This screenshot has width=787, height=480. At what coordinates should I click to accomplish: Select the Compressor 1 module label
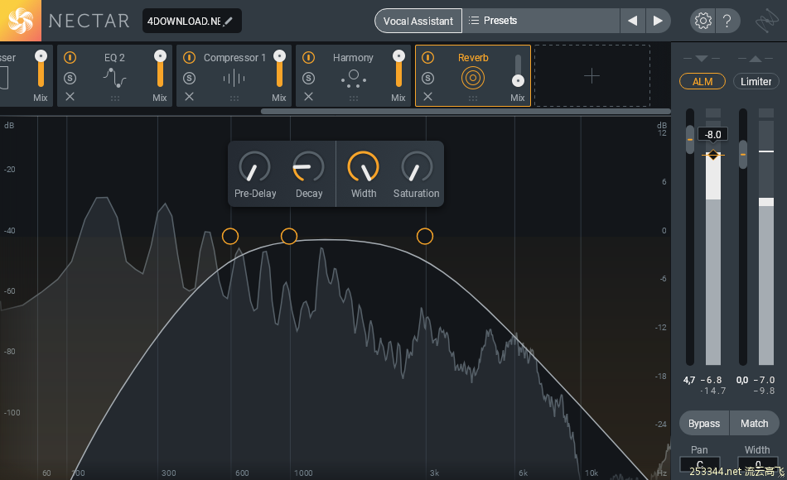pyautogui.click(x=234, y=58)
